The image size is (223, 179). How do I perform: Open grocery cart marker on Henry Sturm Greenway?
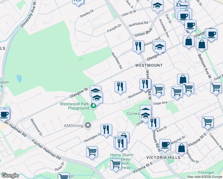point(116,166)
